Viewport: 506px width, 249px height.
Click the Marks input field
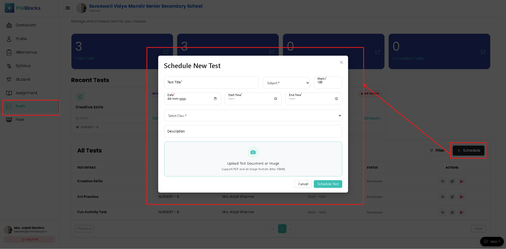coord(328,82)
